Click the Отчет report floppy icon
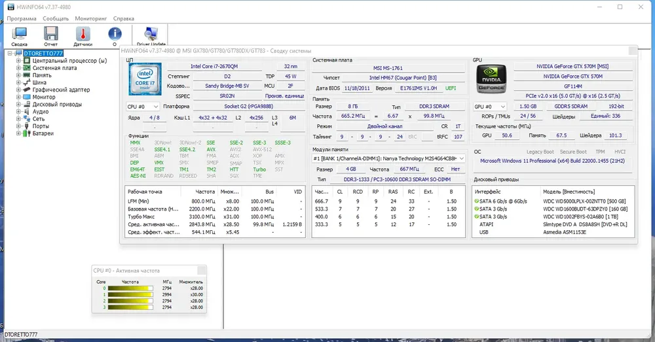Image resolution: width=655 pixels, height=342 pixels. tap(51, 36)
